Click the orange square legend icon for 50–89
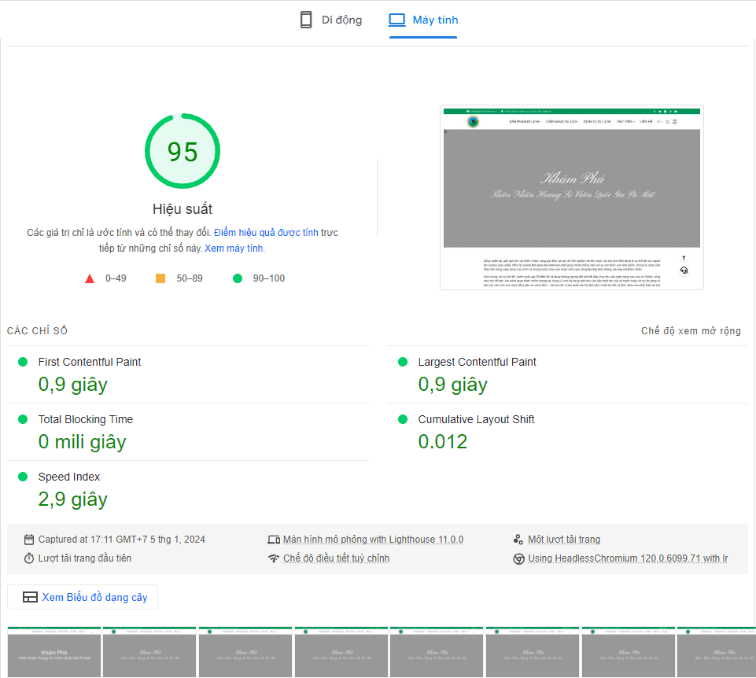 tap(160, 278)
